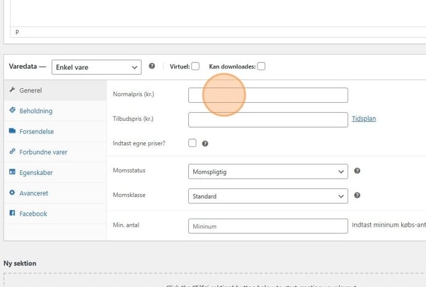
Task: Click the truck icon beside Forsendelse
Action: coord(12,131)
